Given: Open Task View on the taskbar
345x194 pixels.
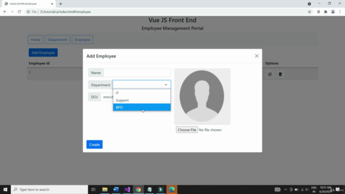Looking at the screenshot, I should pos(93,189).
